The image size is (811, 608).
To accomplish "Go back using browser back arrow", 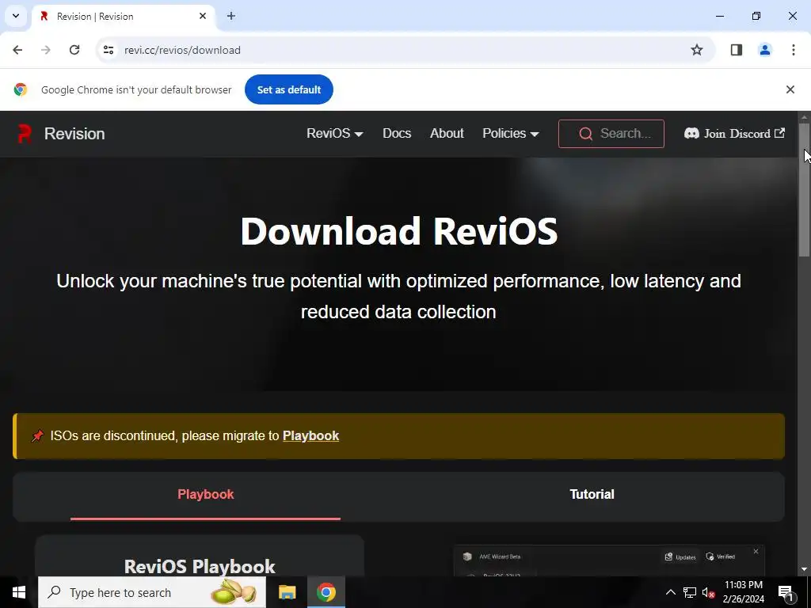I will pos(17,50).
